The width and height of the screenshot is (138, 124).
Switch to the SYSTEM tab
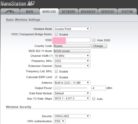coord(127,12)
